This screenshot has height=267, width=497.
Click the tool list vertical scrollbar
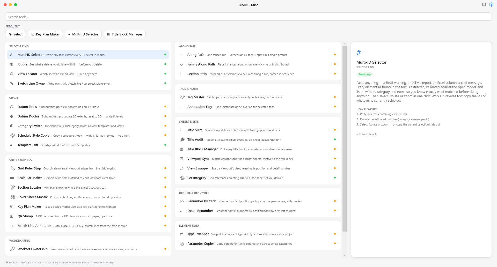[345, 139]
